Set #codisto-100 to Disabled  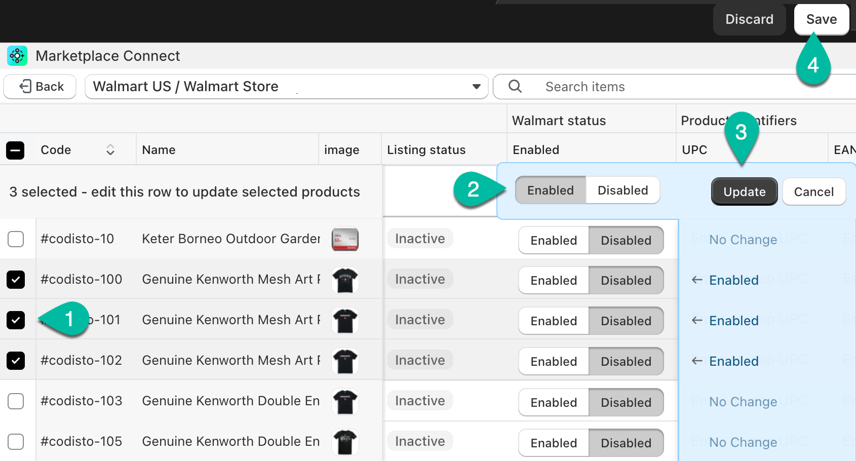tap(626, 280)
